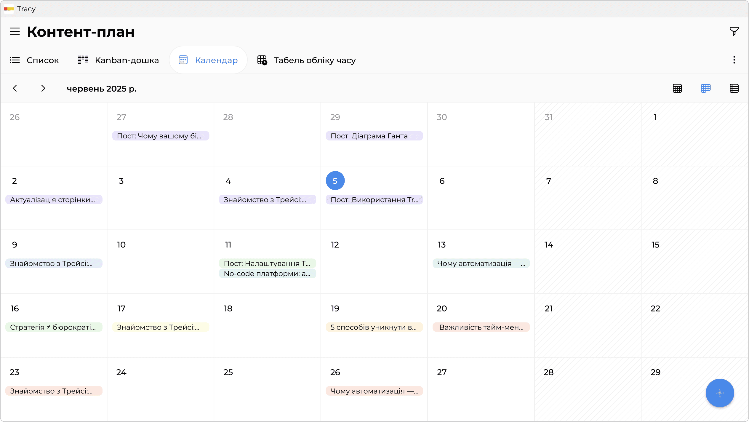Select day 3 in the calendar
The width and height of the screenshot is (749, 422).
pos(121,181)
